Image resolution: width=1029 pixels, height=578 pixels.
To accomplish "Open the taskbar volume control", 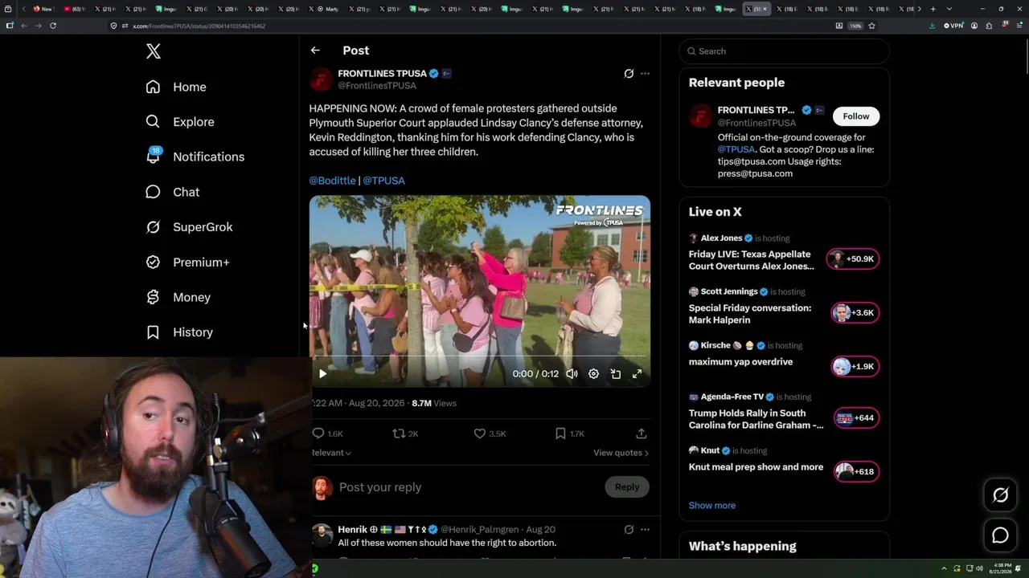I will point(979,568).
